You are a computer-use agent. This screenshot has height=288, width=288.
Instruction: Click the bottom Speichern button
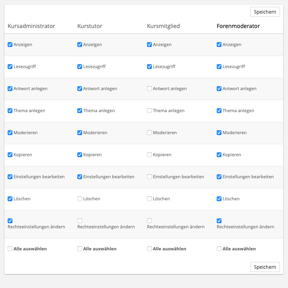[x=265, y=267]
